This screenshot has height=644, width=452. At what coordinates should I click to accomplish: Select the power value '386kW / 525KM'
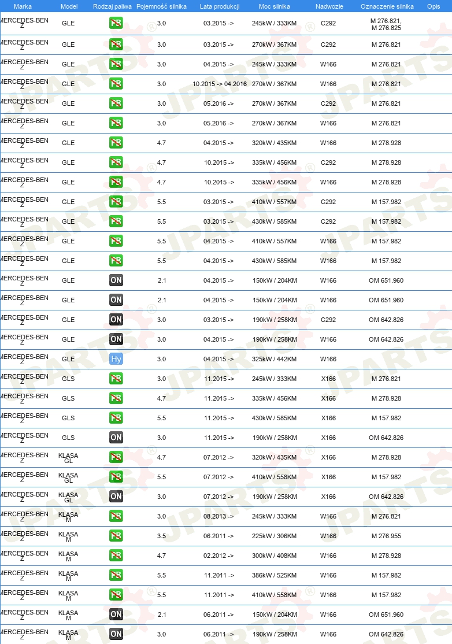tap(274, 575)
